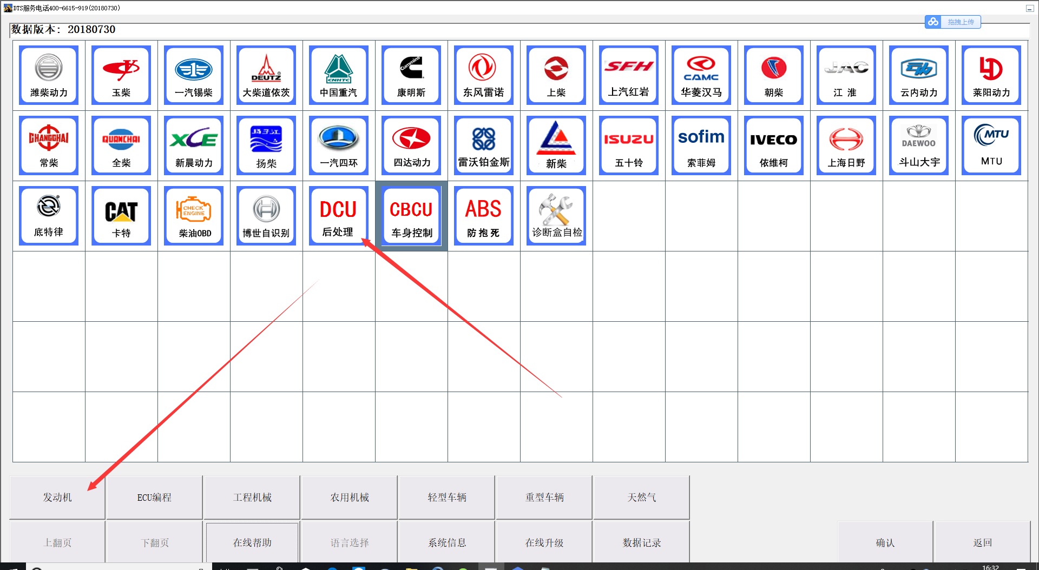The image size is (1039, 570).
Task: Choose IVECO 依维柯 brand
Action: click(x=774, y=145)
